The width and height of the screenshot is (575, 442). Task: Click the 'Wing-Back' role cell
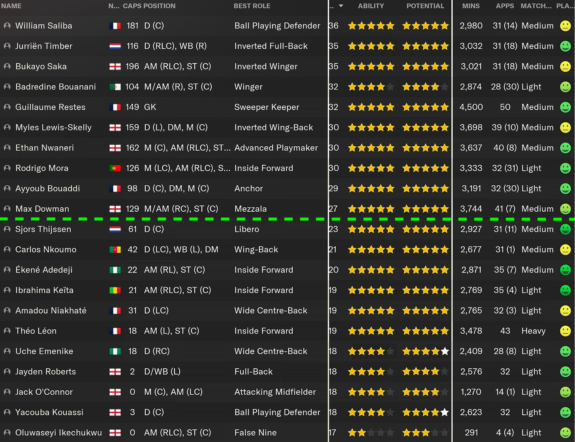(x=256, y=250)
